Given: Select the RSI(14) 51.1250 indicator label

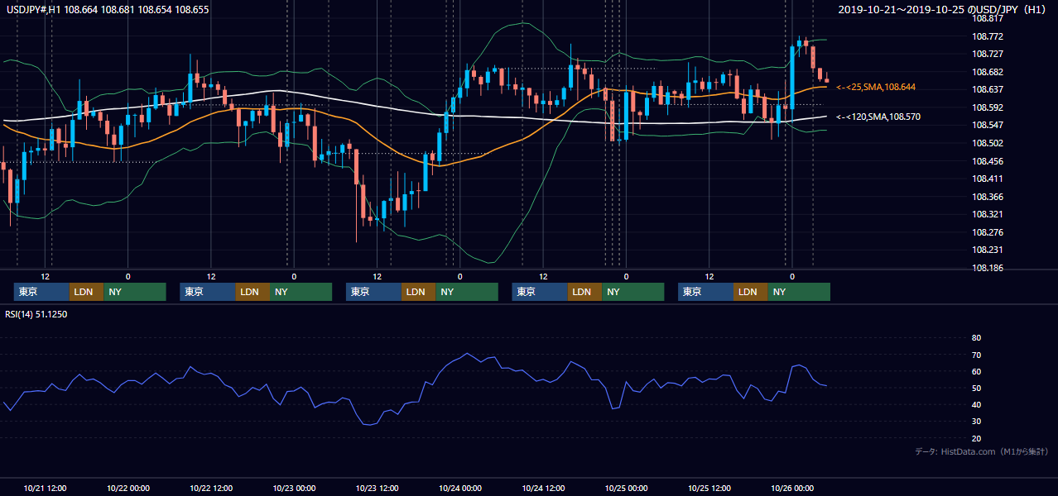Looking at the screenshot, I should click(x=36, y=314).
